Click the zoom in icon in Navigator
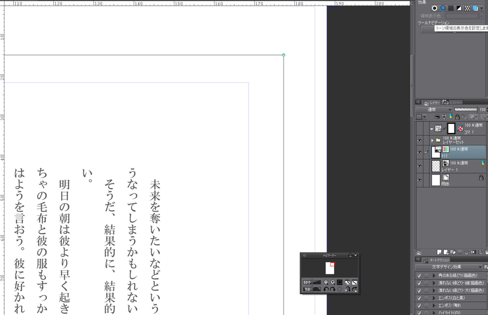Image resolution: width=488 pixels, height=315 pixels. 333,282
